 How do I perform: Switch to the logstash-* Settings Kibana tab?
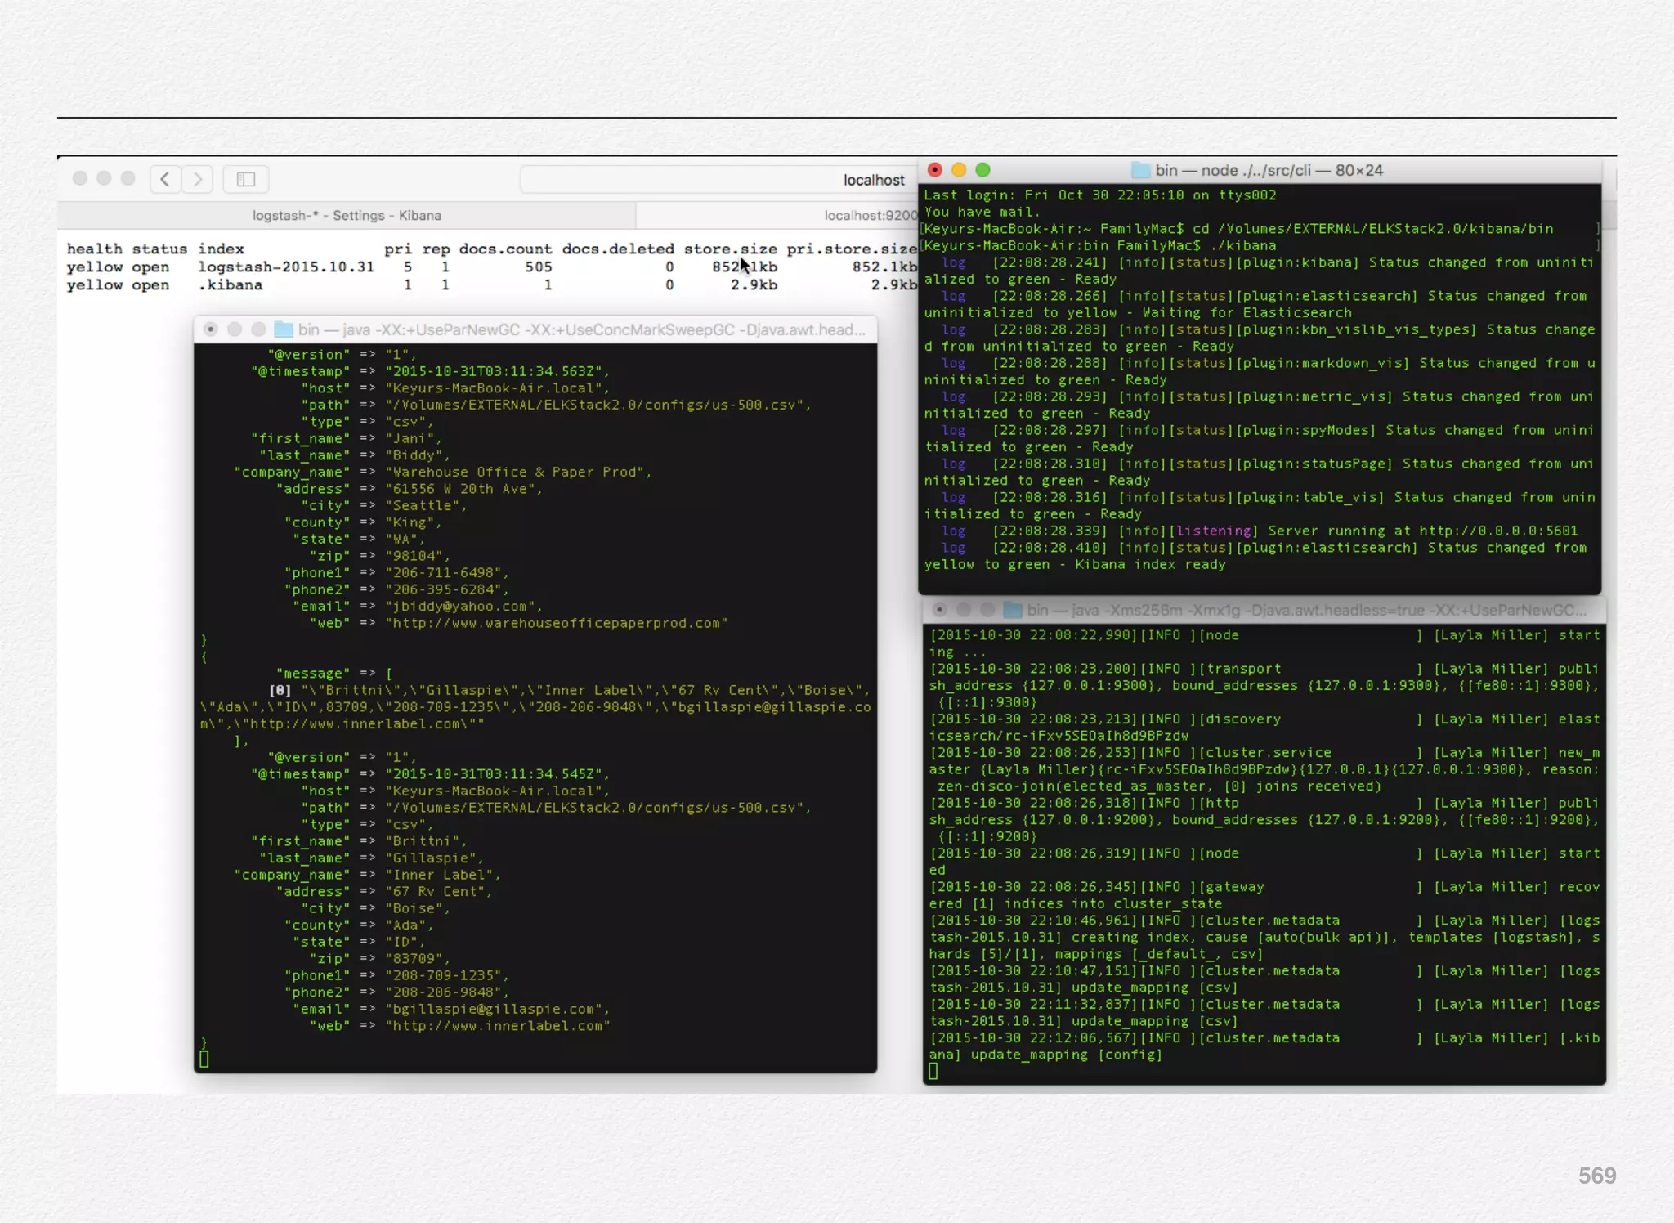click(347, 215)
